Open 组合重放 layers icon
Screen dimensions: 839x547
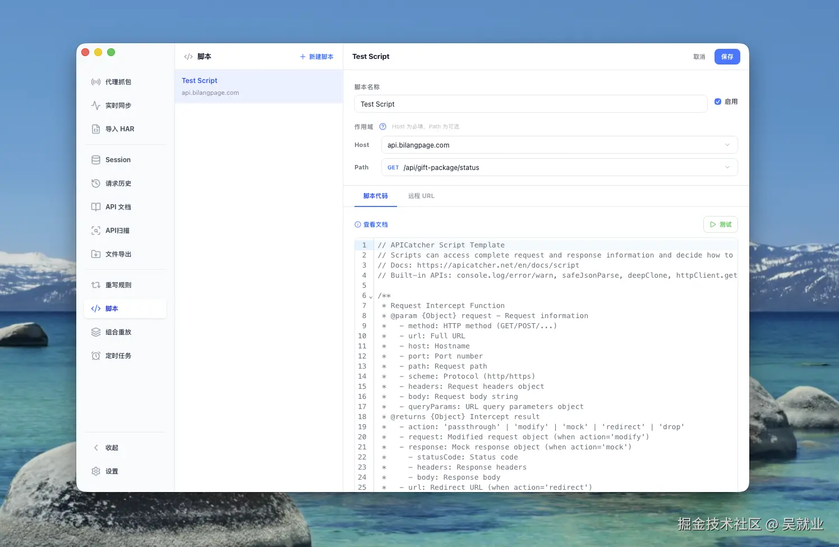[x=96, y=332]
